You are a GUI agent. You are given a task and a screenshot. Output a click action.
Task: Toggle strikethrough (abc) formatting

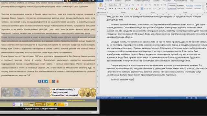click(x=119, y=9)
